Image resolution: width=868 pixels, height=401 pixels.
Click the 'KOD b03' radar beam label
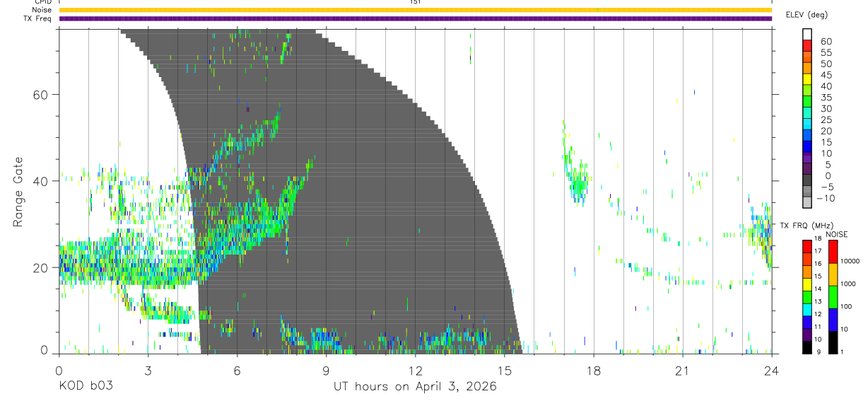pos(85,387)
